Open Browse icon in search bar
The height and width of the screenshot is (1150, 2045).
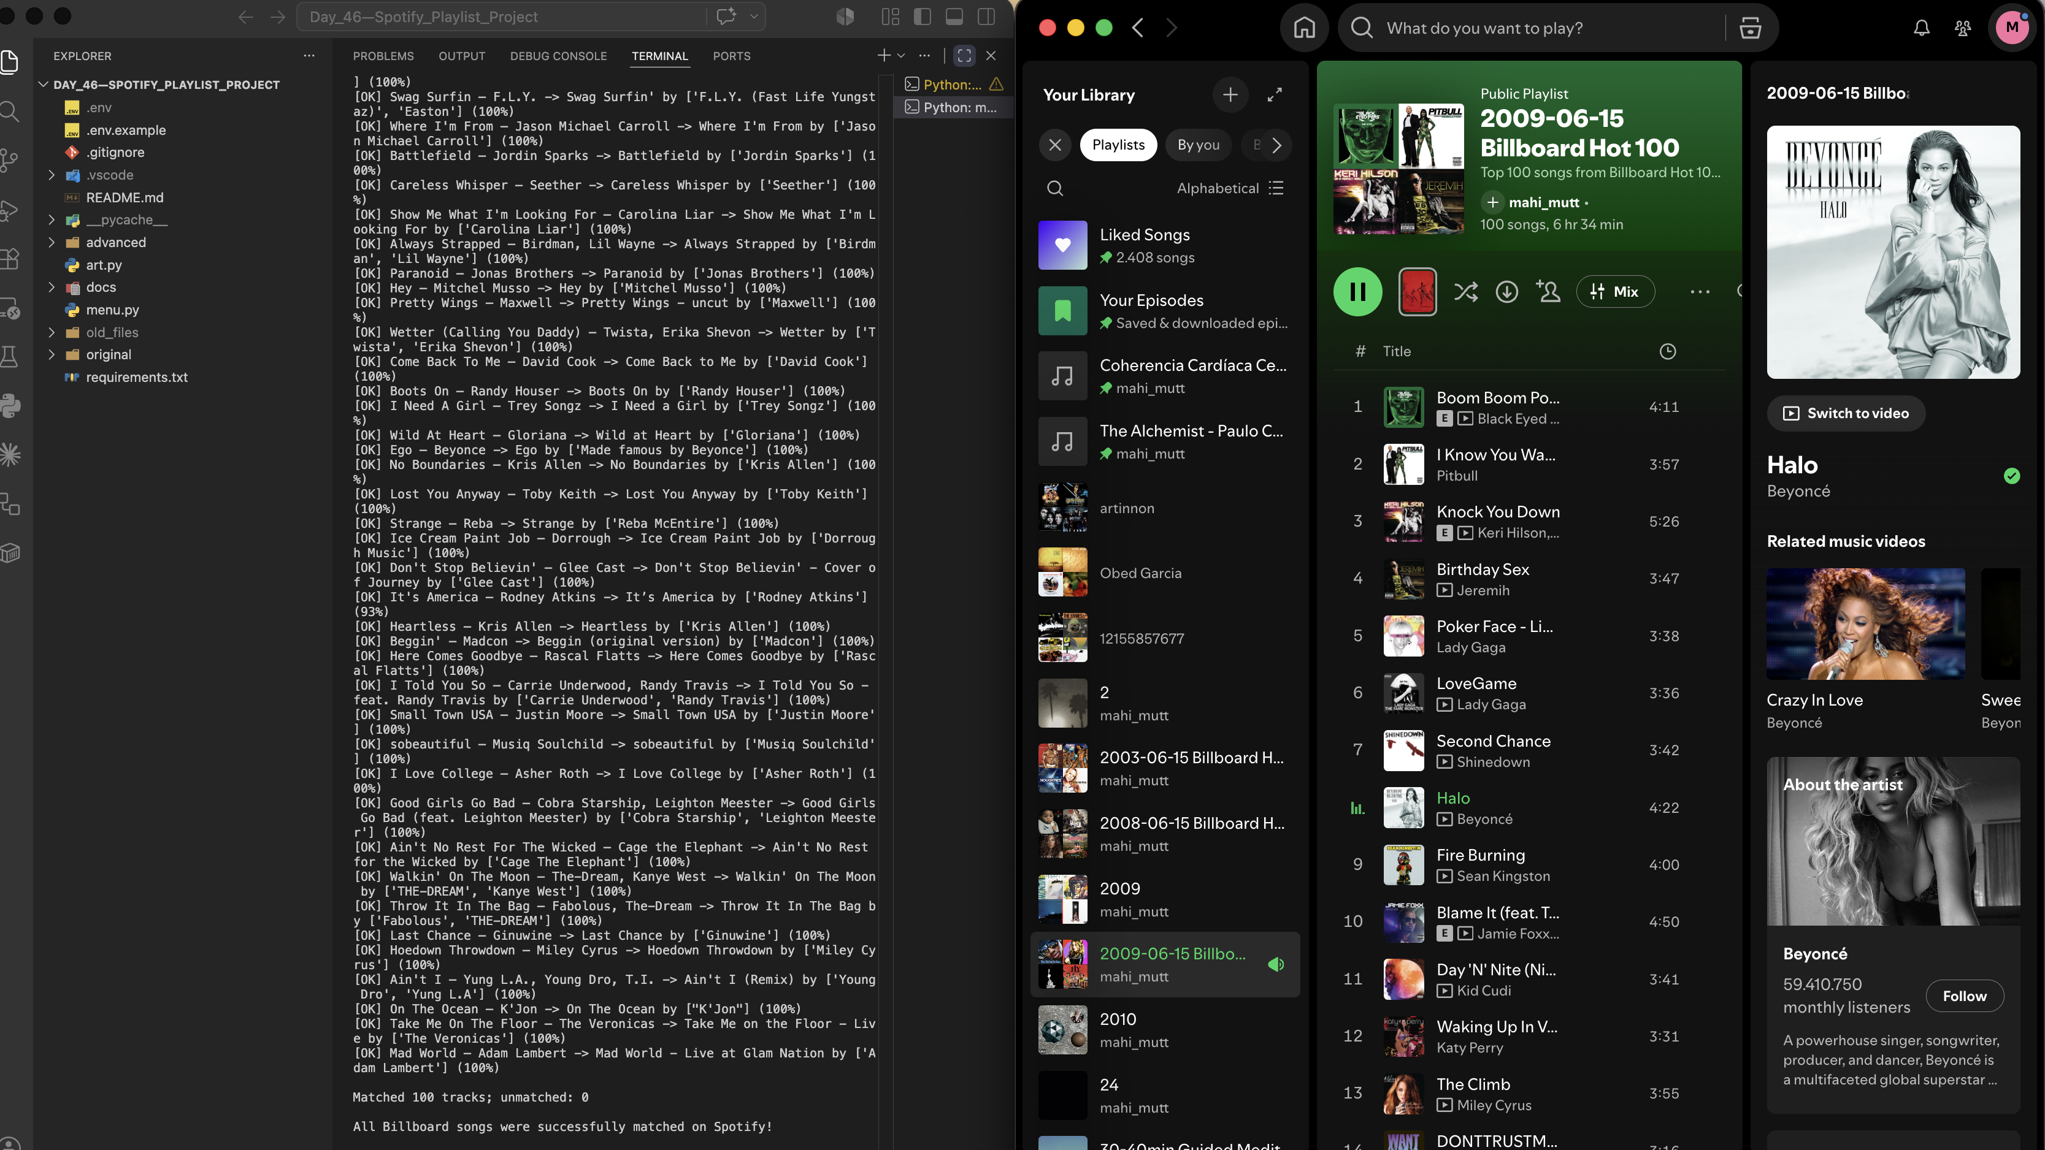point(1751,28)
